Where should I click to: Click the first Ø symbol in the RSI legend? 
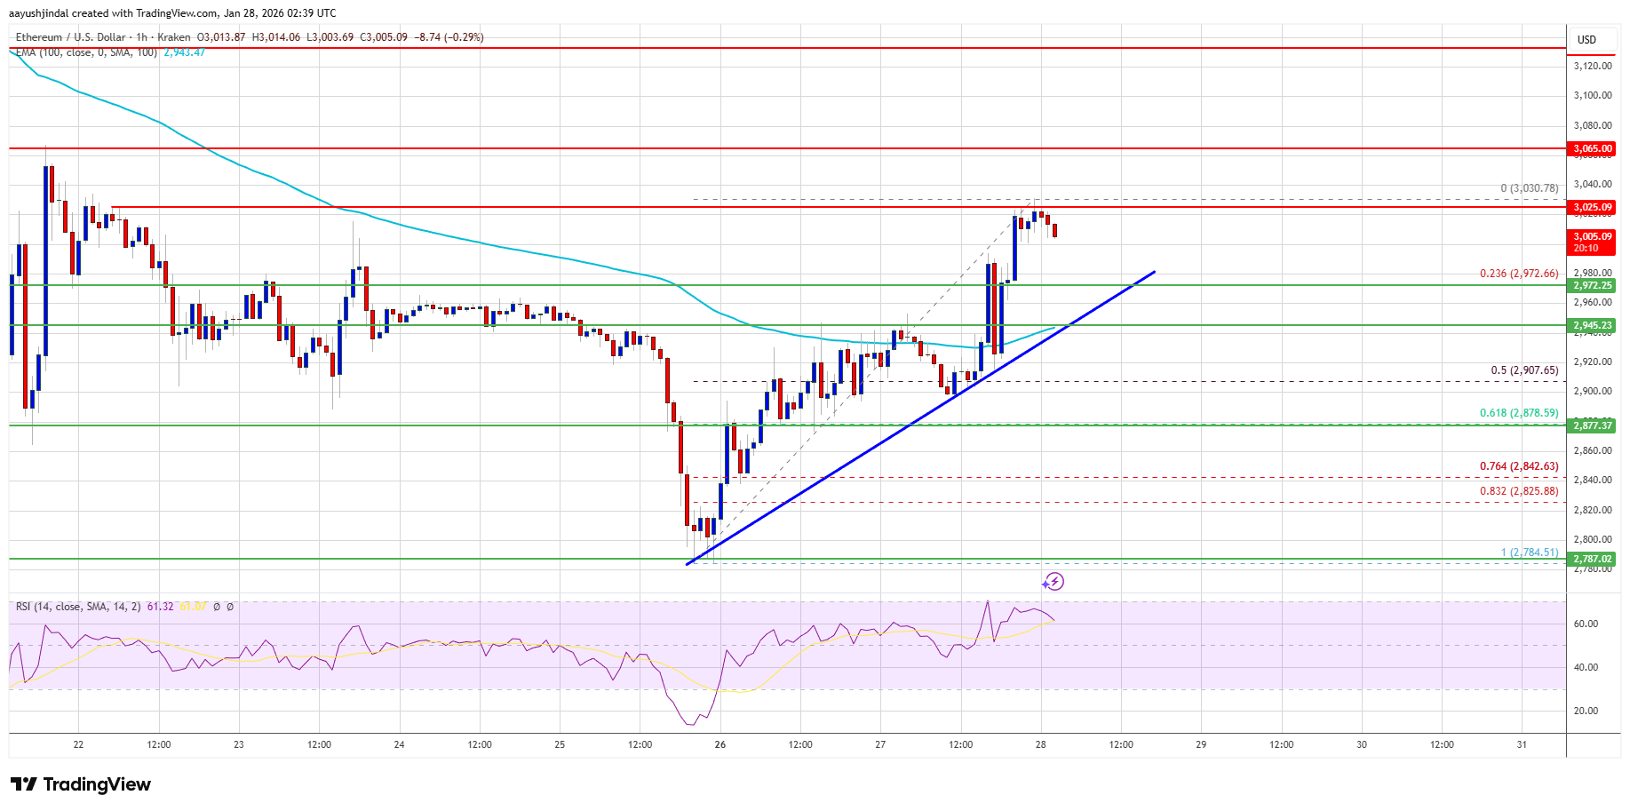pos(217,608)
